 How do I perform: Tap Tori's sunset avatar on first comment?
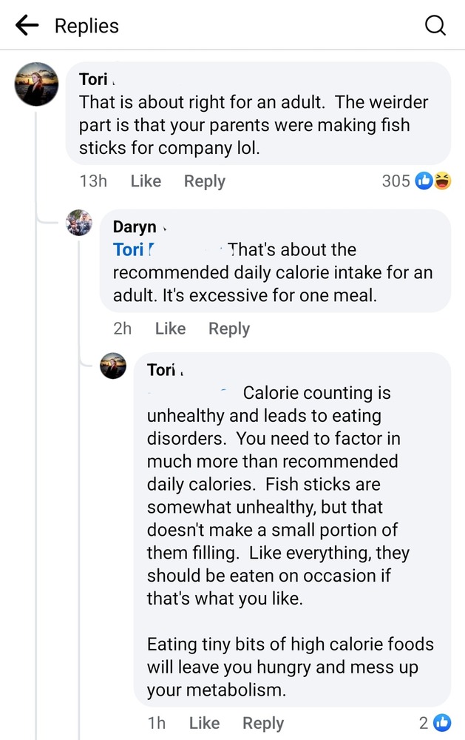[x=37, y=84]
